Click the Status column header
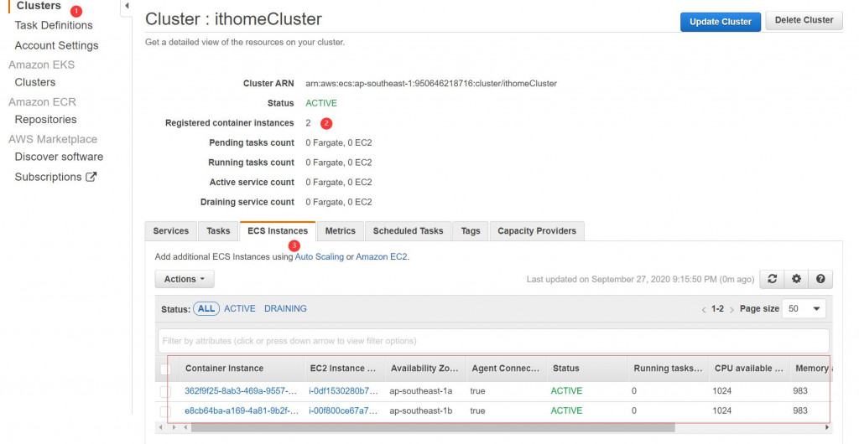859x444 pixels. tap(566, 369)
